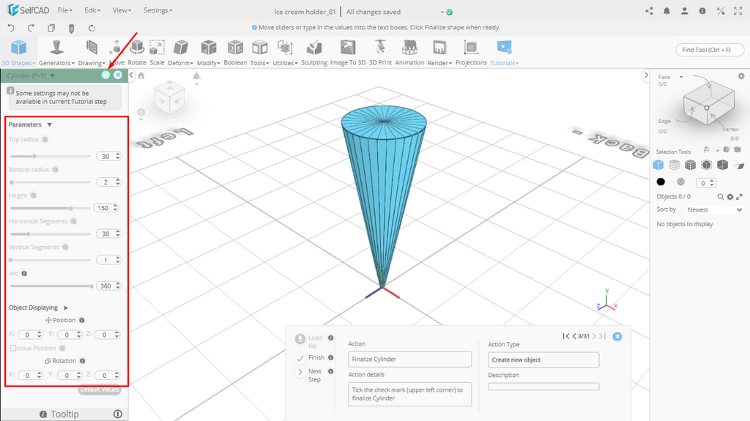Click the Delete trash icon
Viewport: 750px width, 421px height.
point(71,29)
